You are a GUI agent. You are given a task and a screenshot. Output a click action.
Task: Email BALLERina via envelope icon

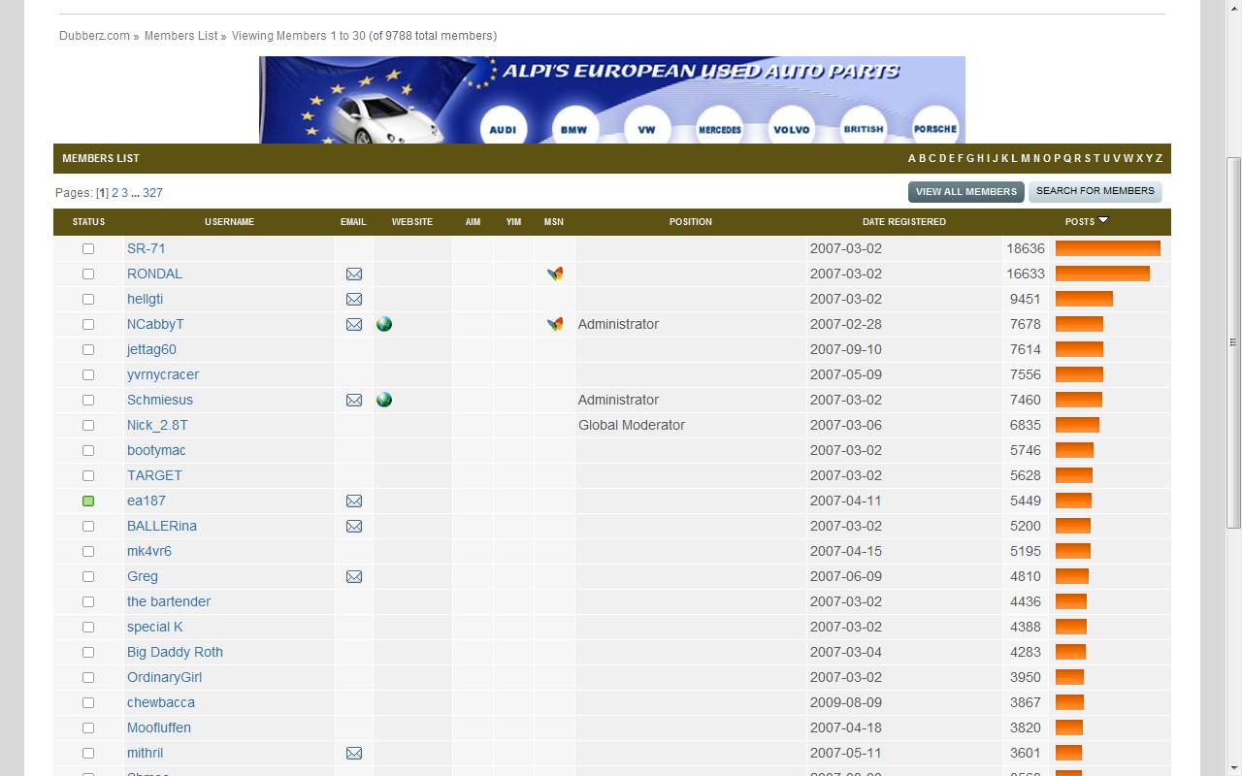[354, 527]
